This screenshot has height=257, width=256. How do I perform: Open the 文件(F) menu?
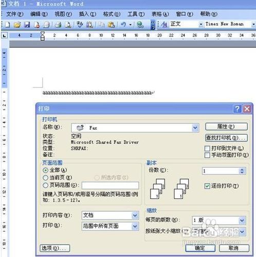pyautogui.click(x=14, y=14)
